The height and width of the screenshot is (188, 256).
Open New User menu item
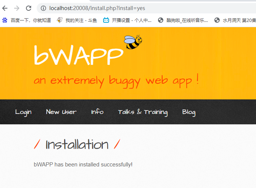coord(61,112)
